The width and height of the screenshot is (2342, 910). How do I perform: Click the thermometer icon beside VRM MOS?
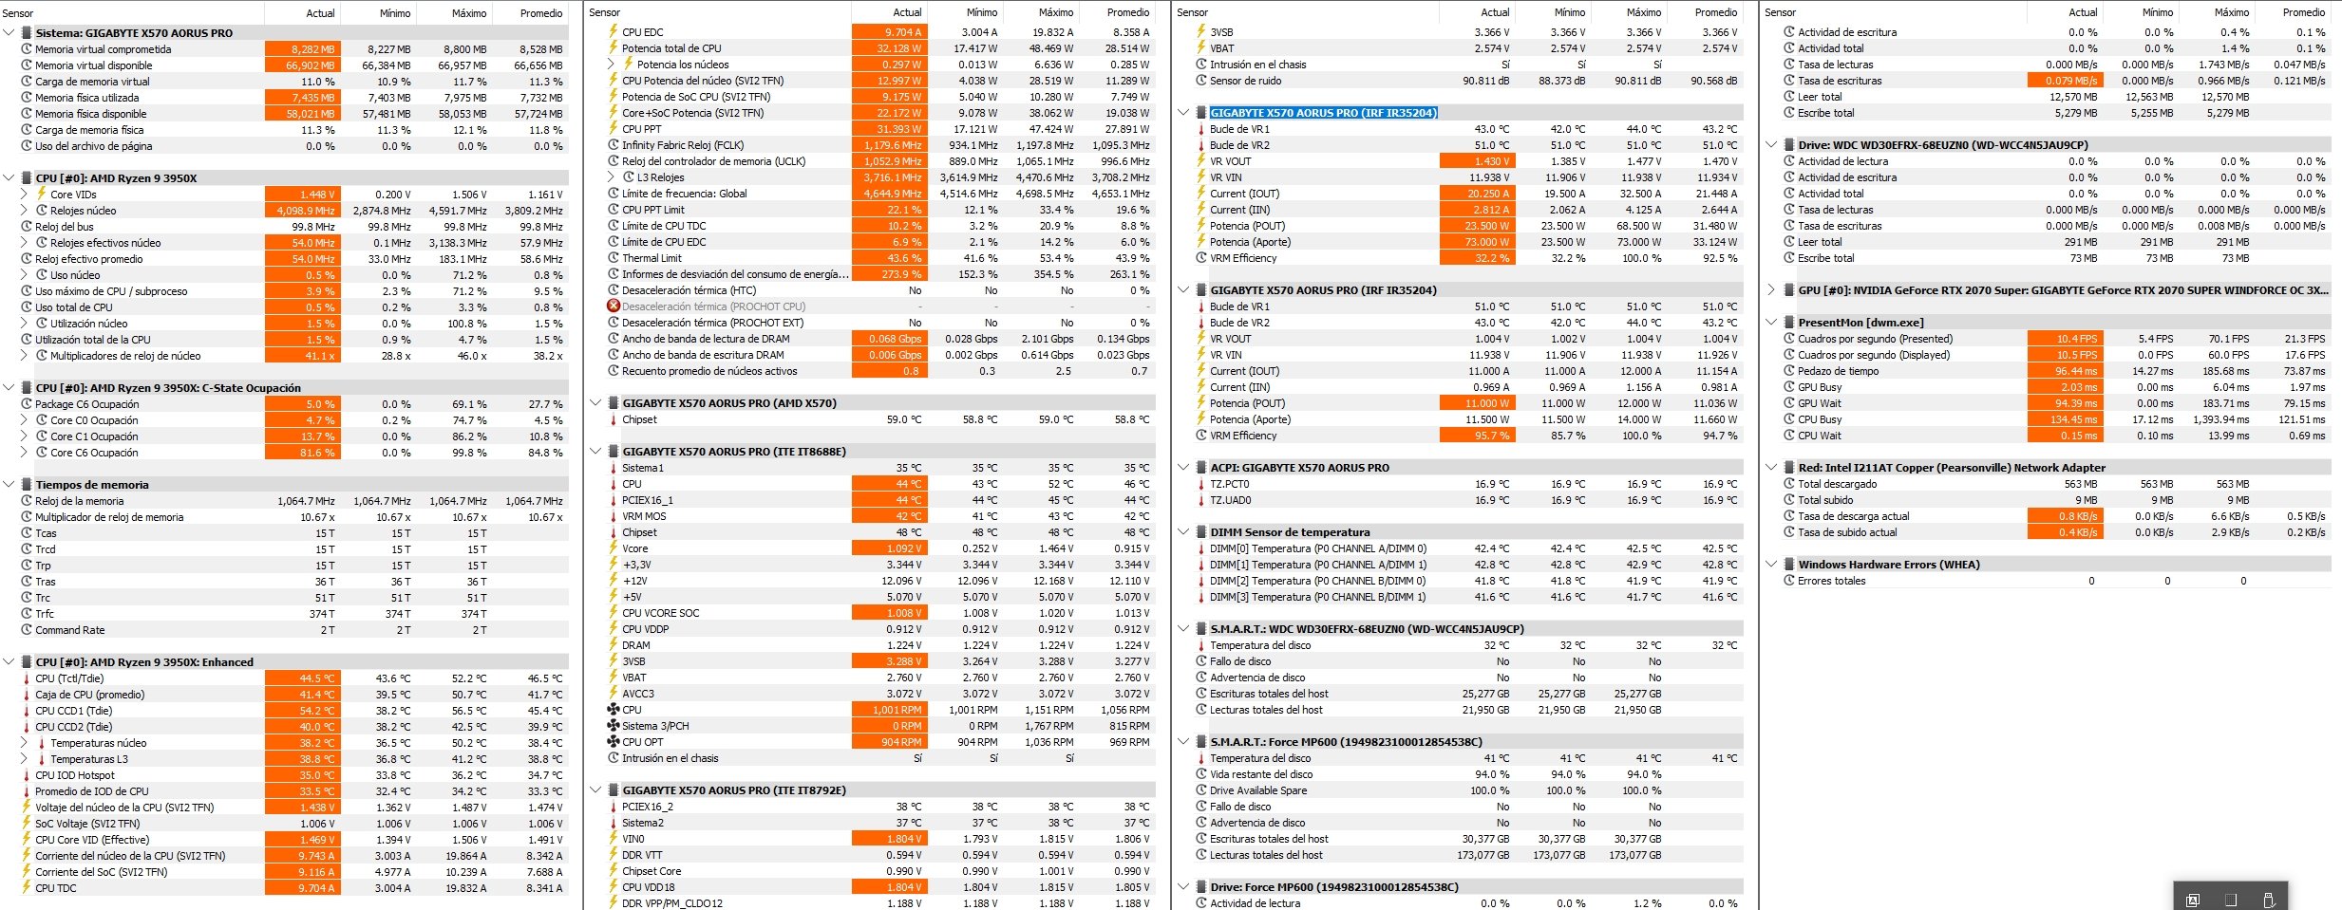click(614, 516)
